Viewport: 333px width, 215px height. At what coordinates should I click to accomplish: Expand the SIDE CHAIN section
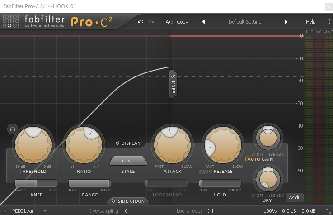(128, 201)
